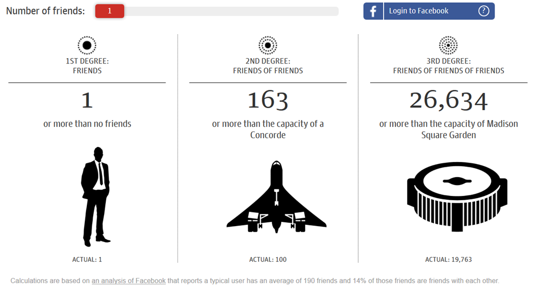Click the Facebook logo icon
533x291 pixels.
373,11
